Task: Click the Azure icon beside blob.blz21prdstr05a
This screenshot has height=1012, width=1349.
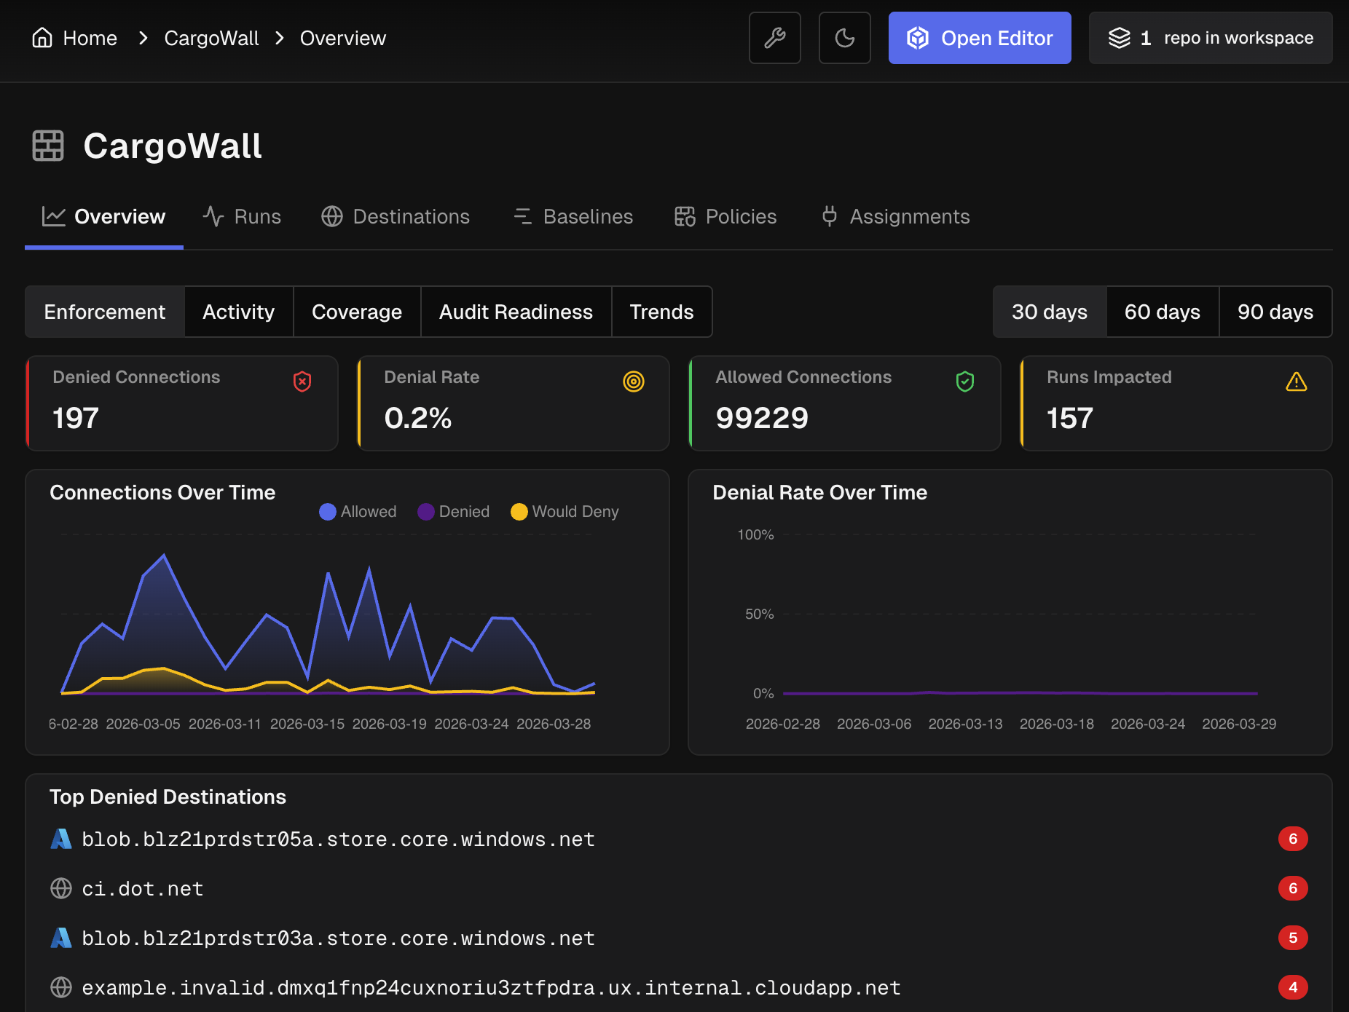Action: point(61,839)
